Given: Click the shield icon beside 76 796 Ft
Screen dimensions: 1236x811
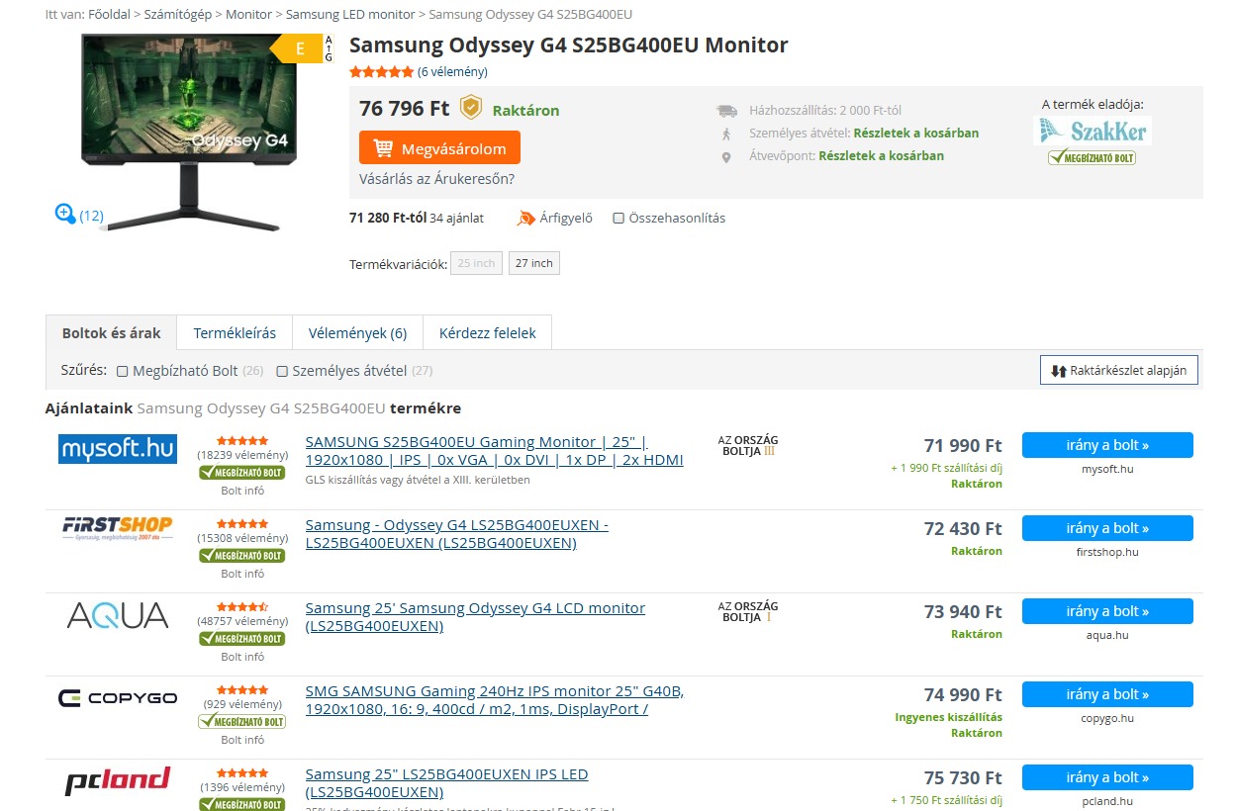Looking at the screenshot, I should [x=471, y=108].
